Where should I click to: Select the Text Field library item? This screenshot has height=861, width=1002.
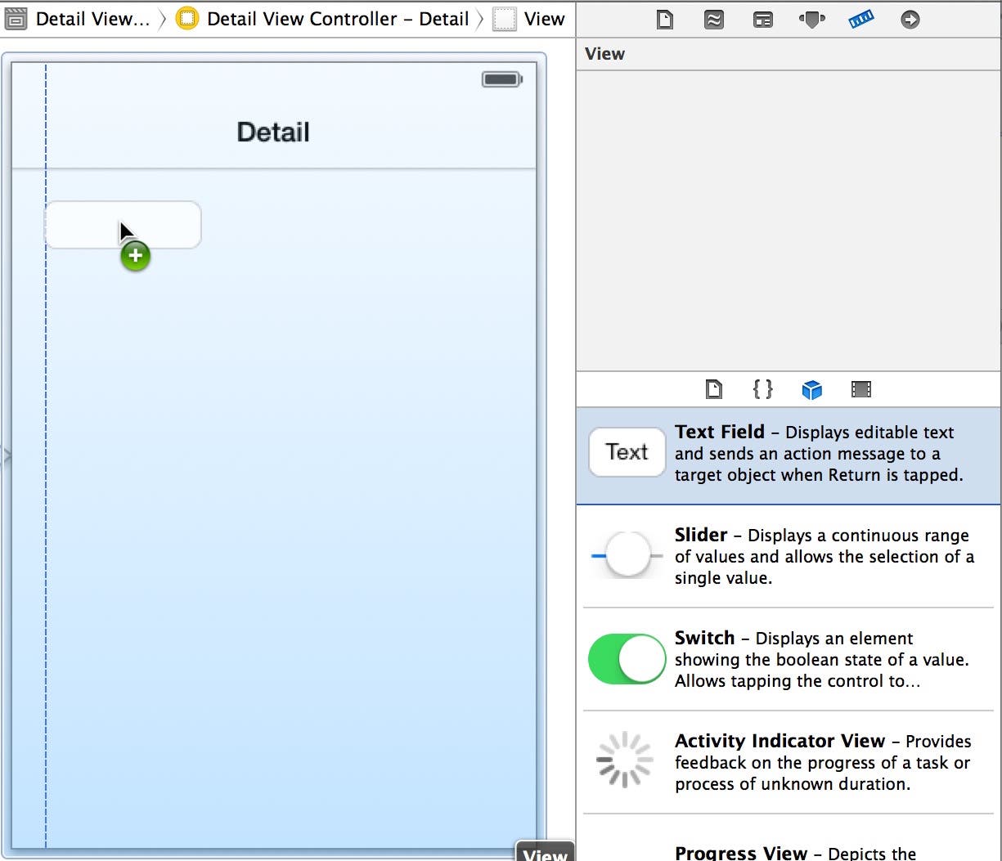(789, 455)
